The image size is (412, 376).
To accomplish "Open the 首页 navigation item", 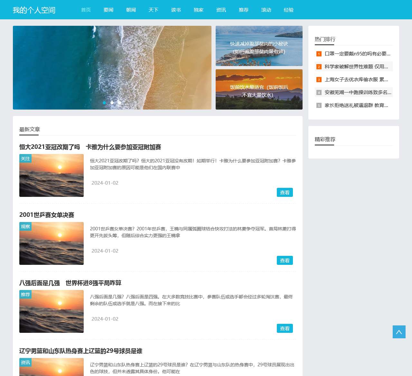I will coord(86,10).
